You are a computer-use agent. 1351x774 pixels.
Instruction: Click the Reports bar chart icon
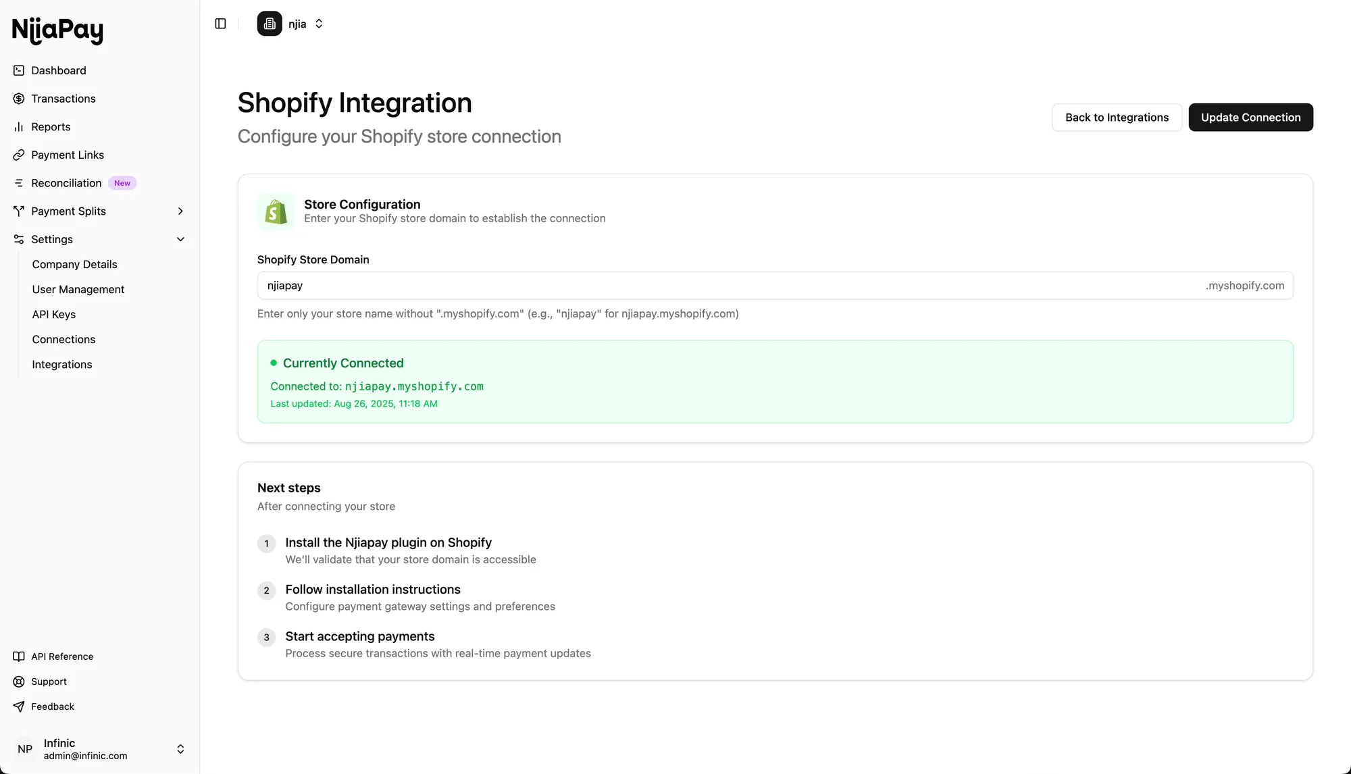(19, 127)
